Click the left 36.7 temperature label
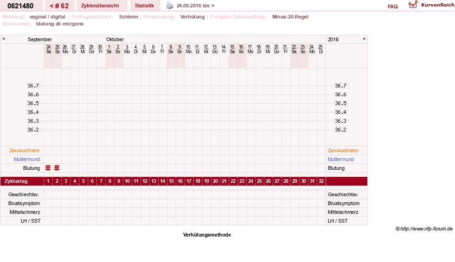The width and height of the screenshot is (455, 262). click(x=33, y=86)
